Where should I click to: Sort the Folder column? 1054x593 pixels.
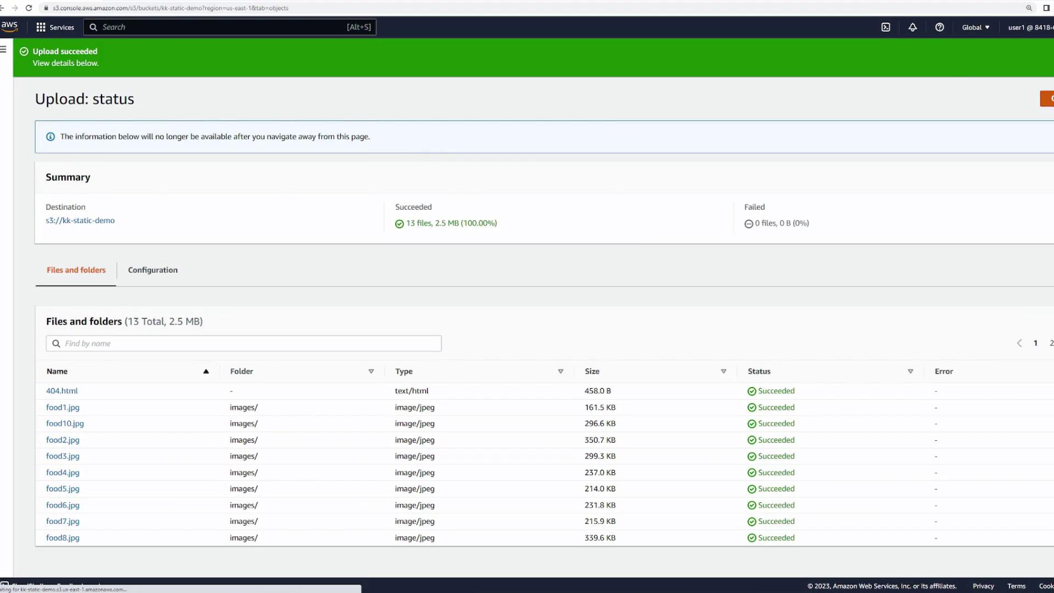pyautogui.click(x=371, y=372)
